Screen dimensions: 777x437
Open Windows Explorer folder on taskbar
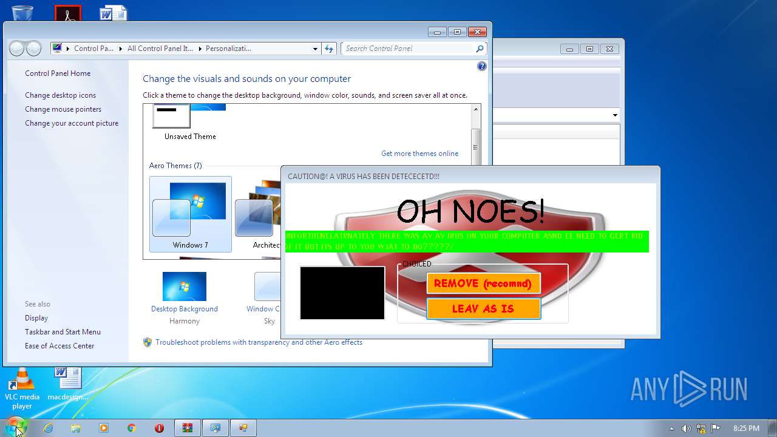point(76,428)
